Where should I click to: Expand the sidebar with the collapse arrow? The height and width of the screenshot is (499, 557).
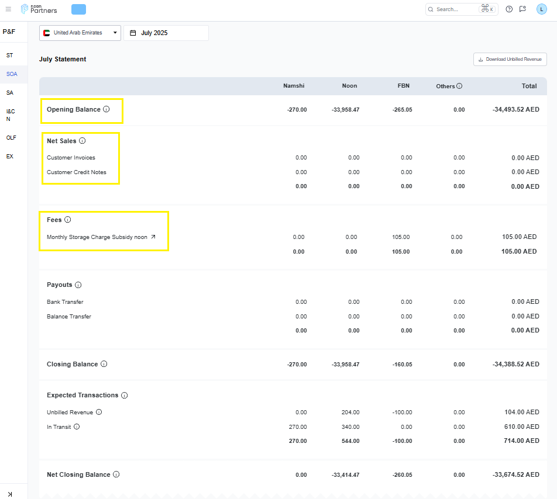pos(10,494)
